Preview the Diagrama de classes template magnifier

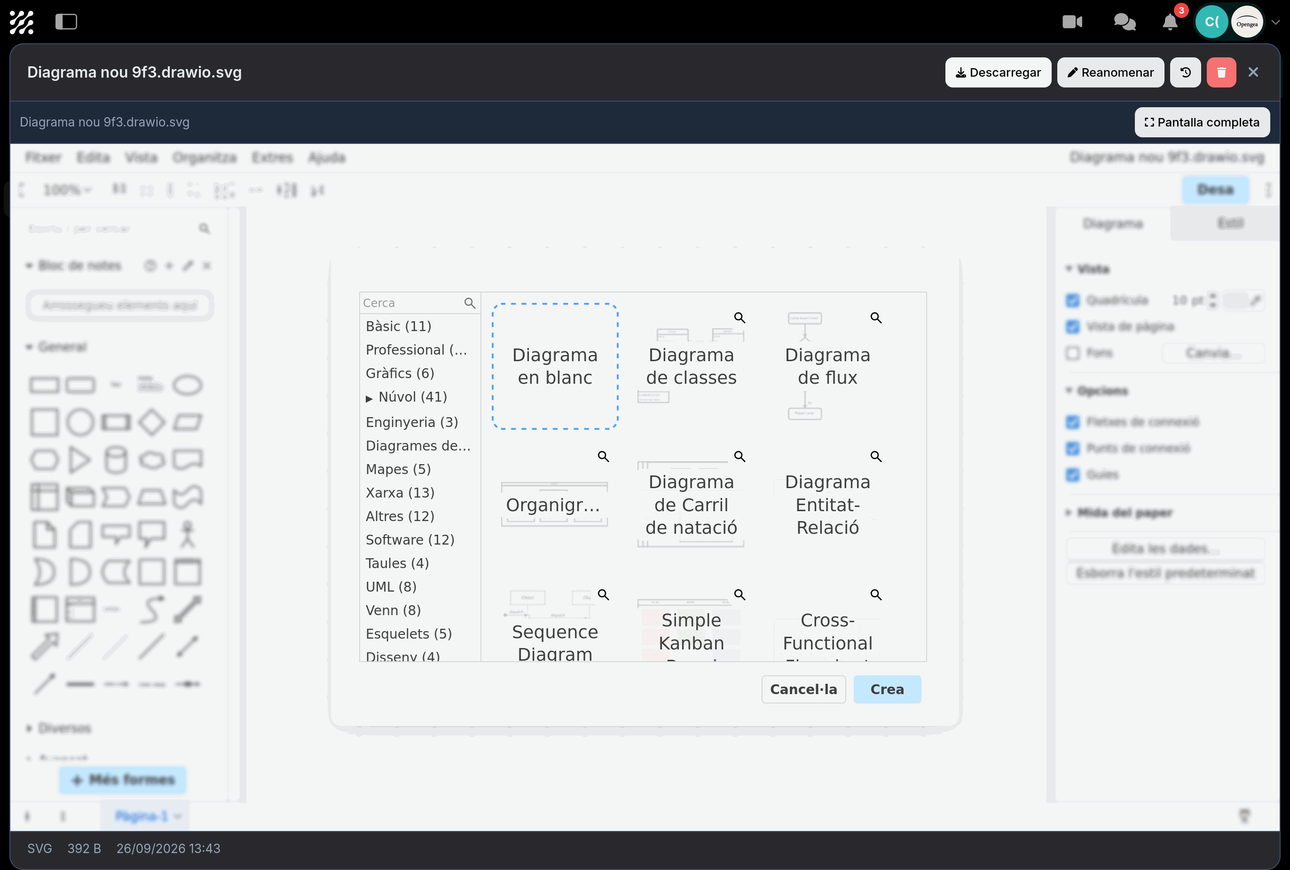739,317
